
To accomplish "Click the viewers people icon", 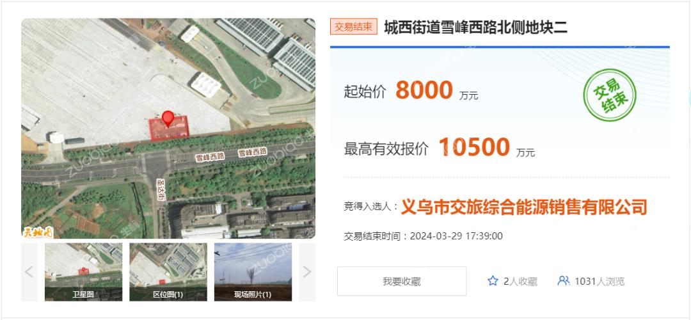I will click(x=563, y=281).
